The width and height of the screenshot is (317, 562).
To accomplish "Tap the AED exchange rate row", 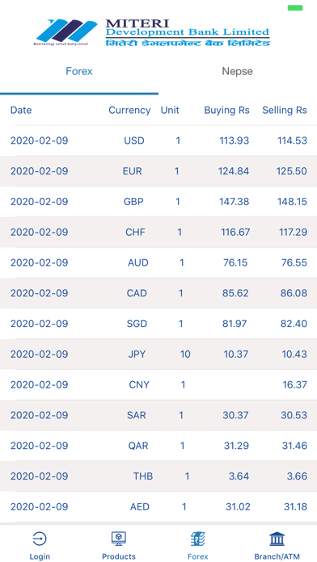I will pyautogui.click(x=158, y=507).
